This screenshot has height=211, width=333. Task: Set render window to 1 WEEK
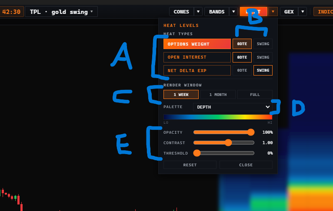(x=181, y=95)
